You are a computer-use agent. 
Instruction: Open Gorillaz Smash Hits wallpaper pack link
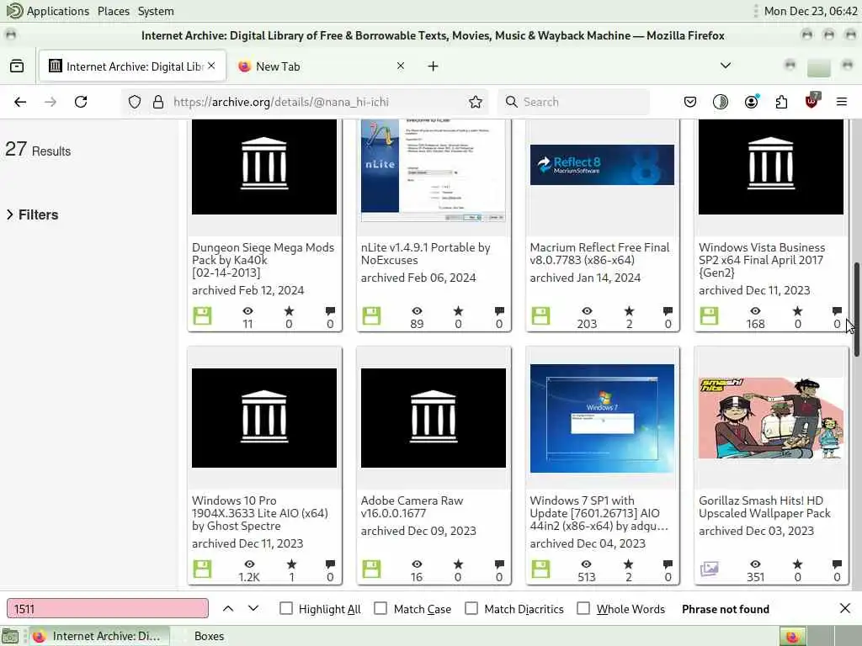764,507
